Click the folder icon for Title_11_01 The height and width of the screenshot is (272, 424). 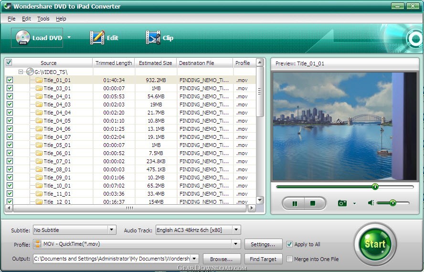39,194
